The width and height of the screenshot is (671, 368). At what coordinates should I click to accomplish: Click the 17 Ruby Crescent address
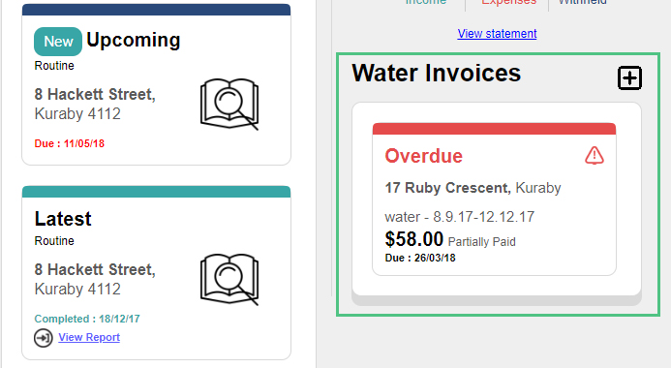[473, 188]
